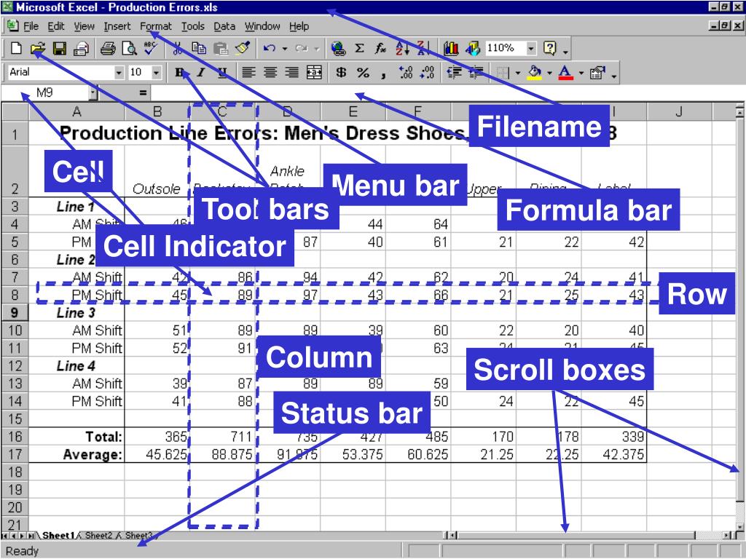Select the column J header

tap(678, 111)
